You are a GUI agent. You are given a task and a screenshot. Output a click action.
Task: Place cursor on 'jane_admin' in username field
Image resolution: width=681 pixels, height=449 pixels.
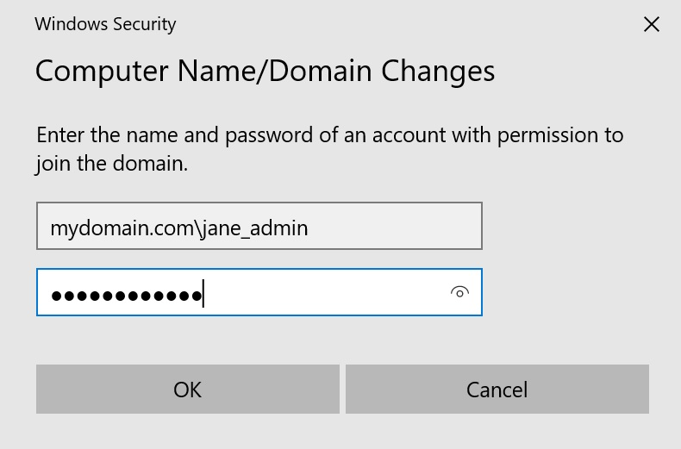[x=255, y=228]
